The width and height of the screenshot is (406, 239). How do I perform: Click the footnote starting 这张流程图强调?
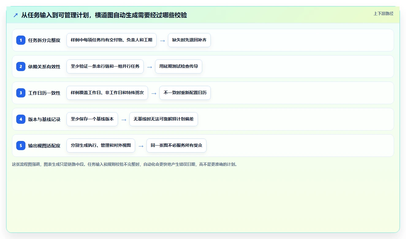(125, 164)
